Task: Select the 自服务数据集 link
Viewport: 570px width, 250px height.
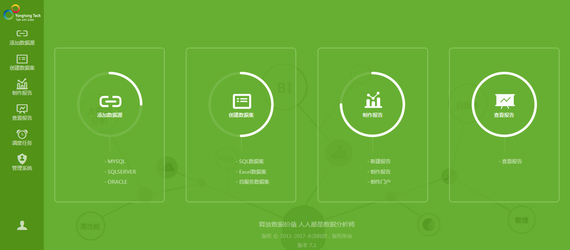Action: [x=254, y=182]
